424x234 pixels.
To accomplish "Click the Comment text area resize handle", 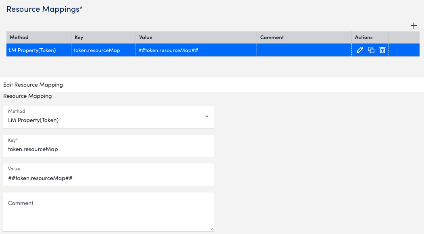I will click(211, 229).
